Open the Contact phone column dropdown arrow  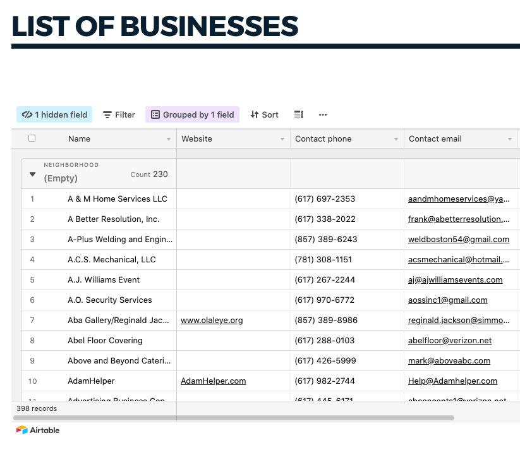click(396, 139)
